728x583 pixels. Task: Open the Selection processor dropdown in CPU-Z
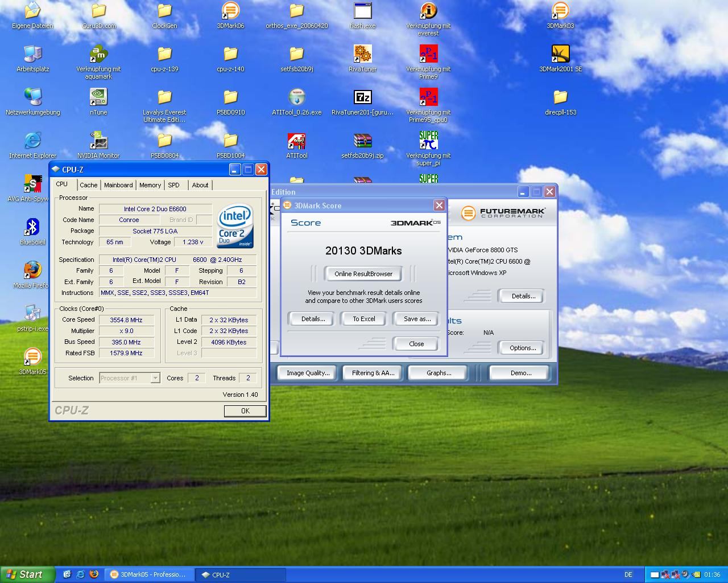(x=130, y=378)
